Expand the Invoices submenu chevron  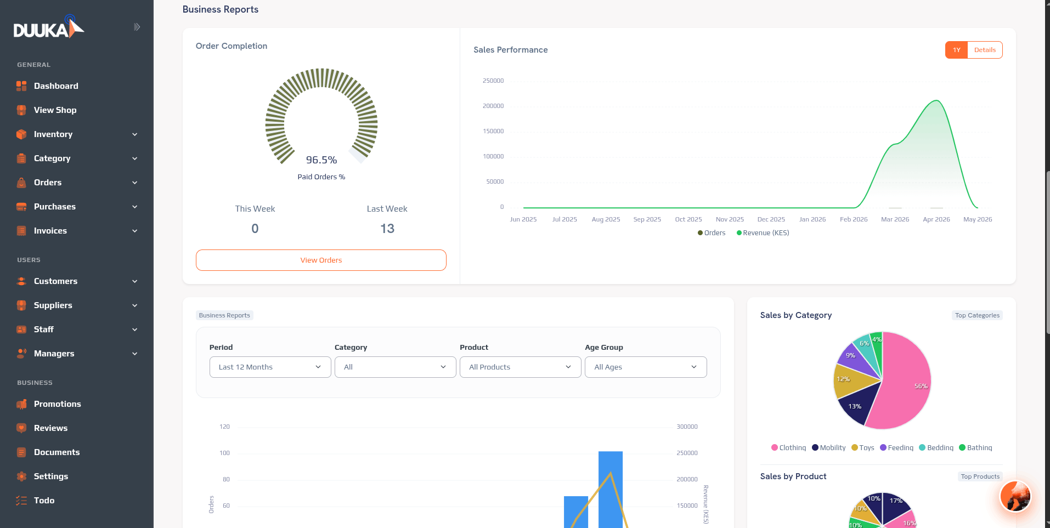coord(135,231)
